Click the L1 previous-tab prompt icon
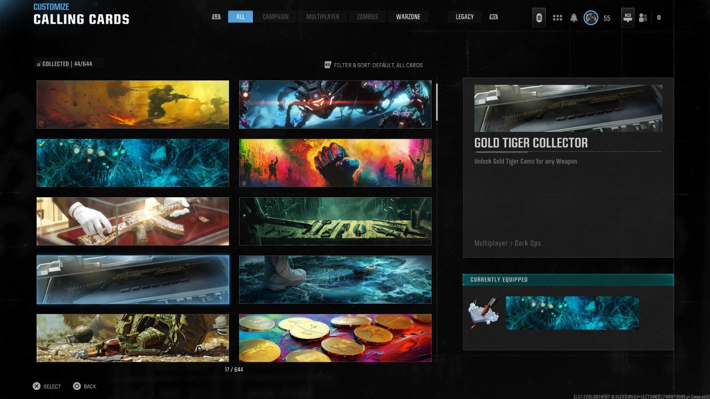 click(x=216, y=17)
